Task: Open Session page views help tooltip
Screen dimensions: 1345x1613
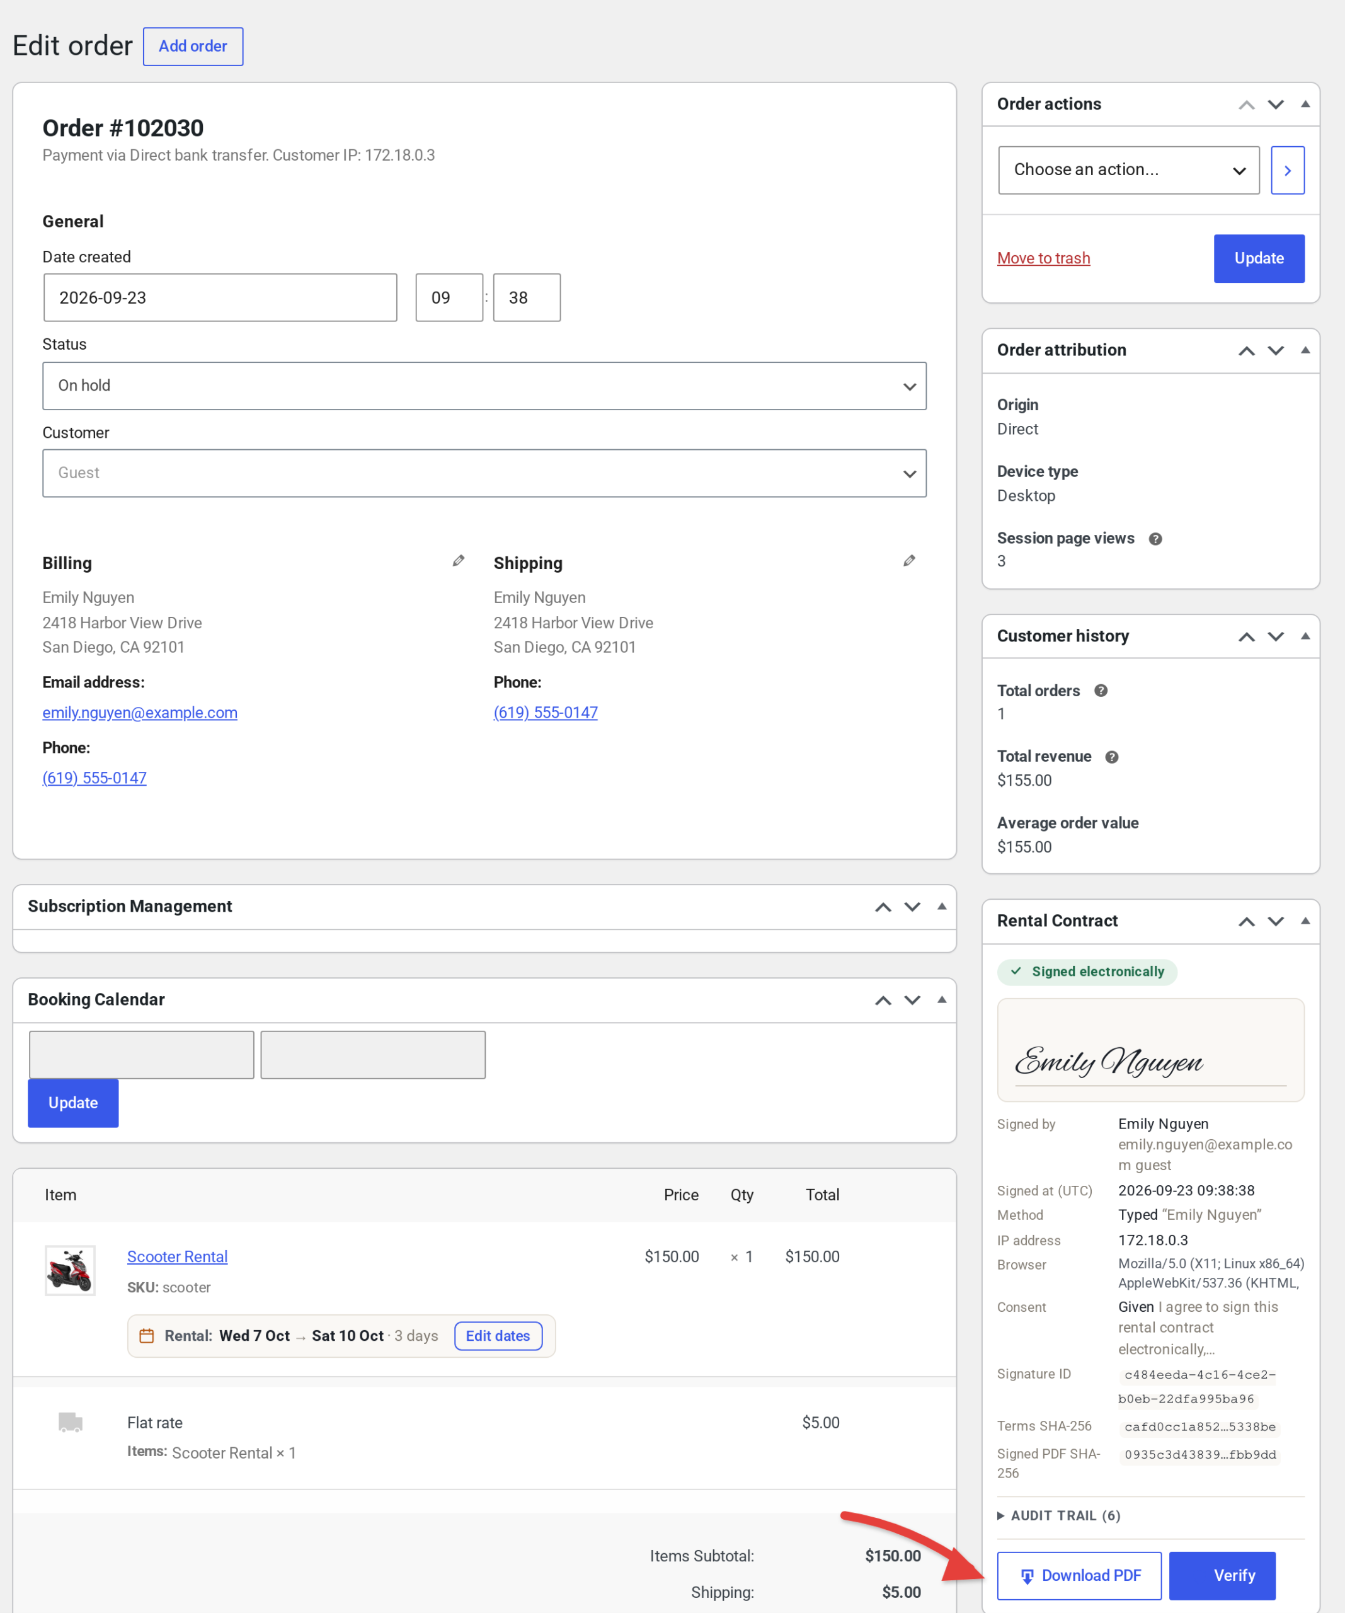Action: [x=1155, y=539]
